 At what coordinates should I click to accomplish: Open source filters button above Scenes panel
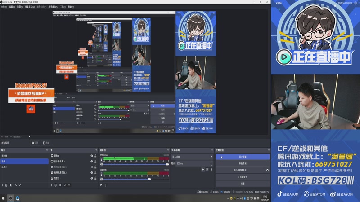tap(46, 143)
